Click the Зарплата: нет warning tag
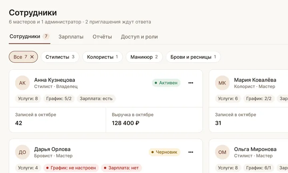This screenshot has height=173, width=288. tap(122, 168)
